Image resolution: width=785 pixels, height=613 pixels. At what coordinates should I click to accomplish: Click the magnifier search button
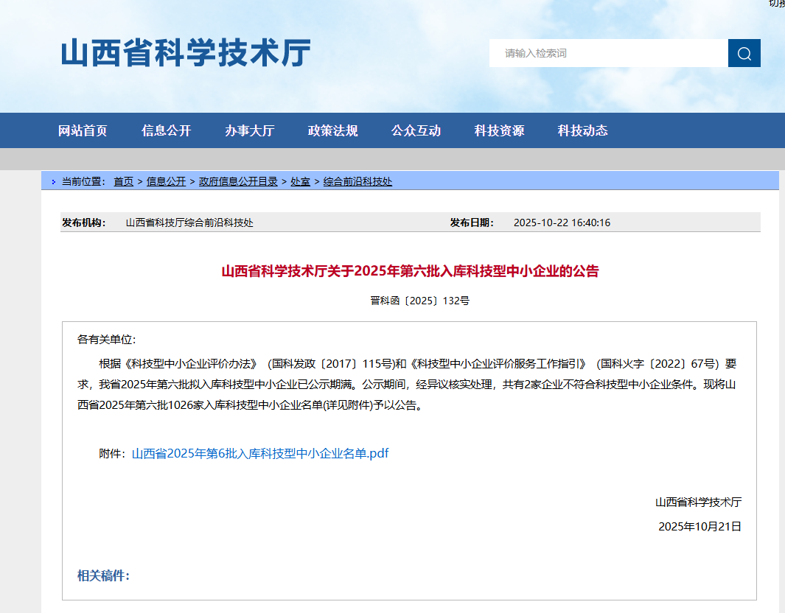coord(744,53)
